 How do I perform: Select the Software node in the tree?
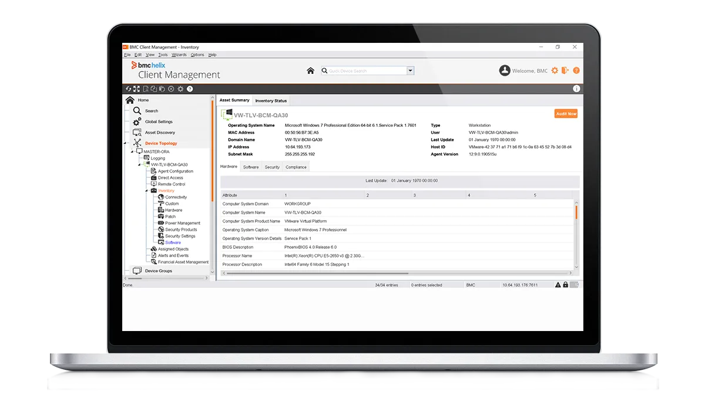(173, 242)
